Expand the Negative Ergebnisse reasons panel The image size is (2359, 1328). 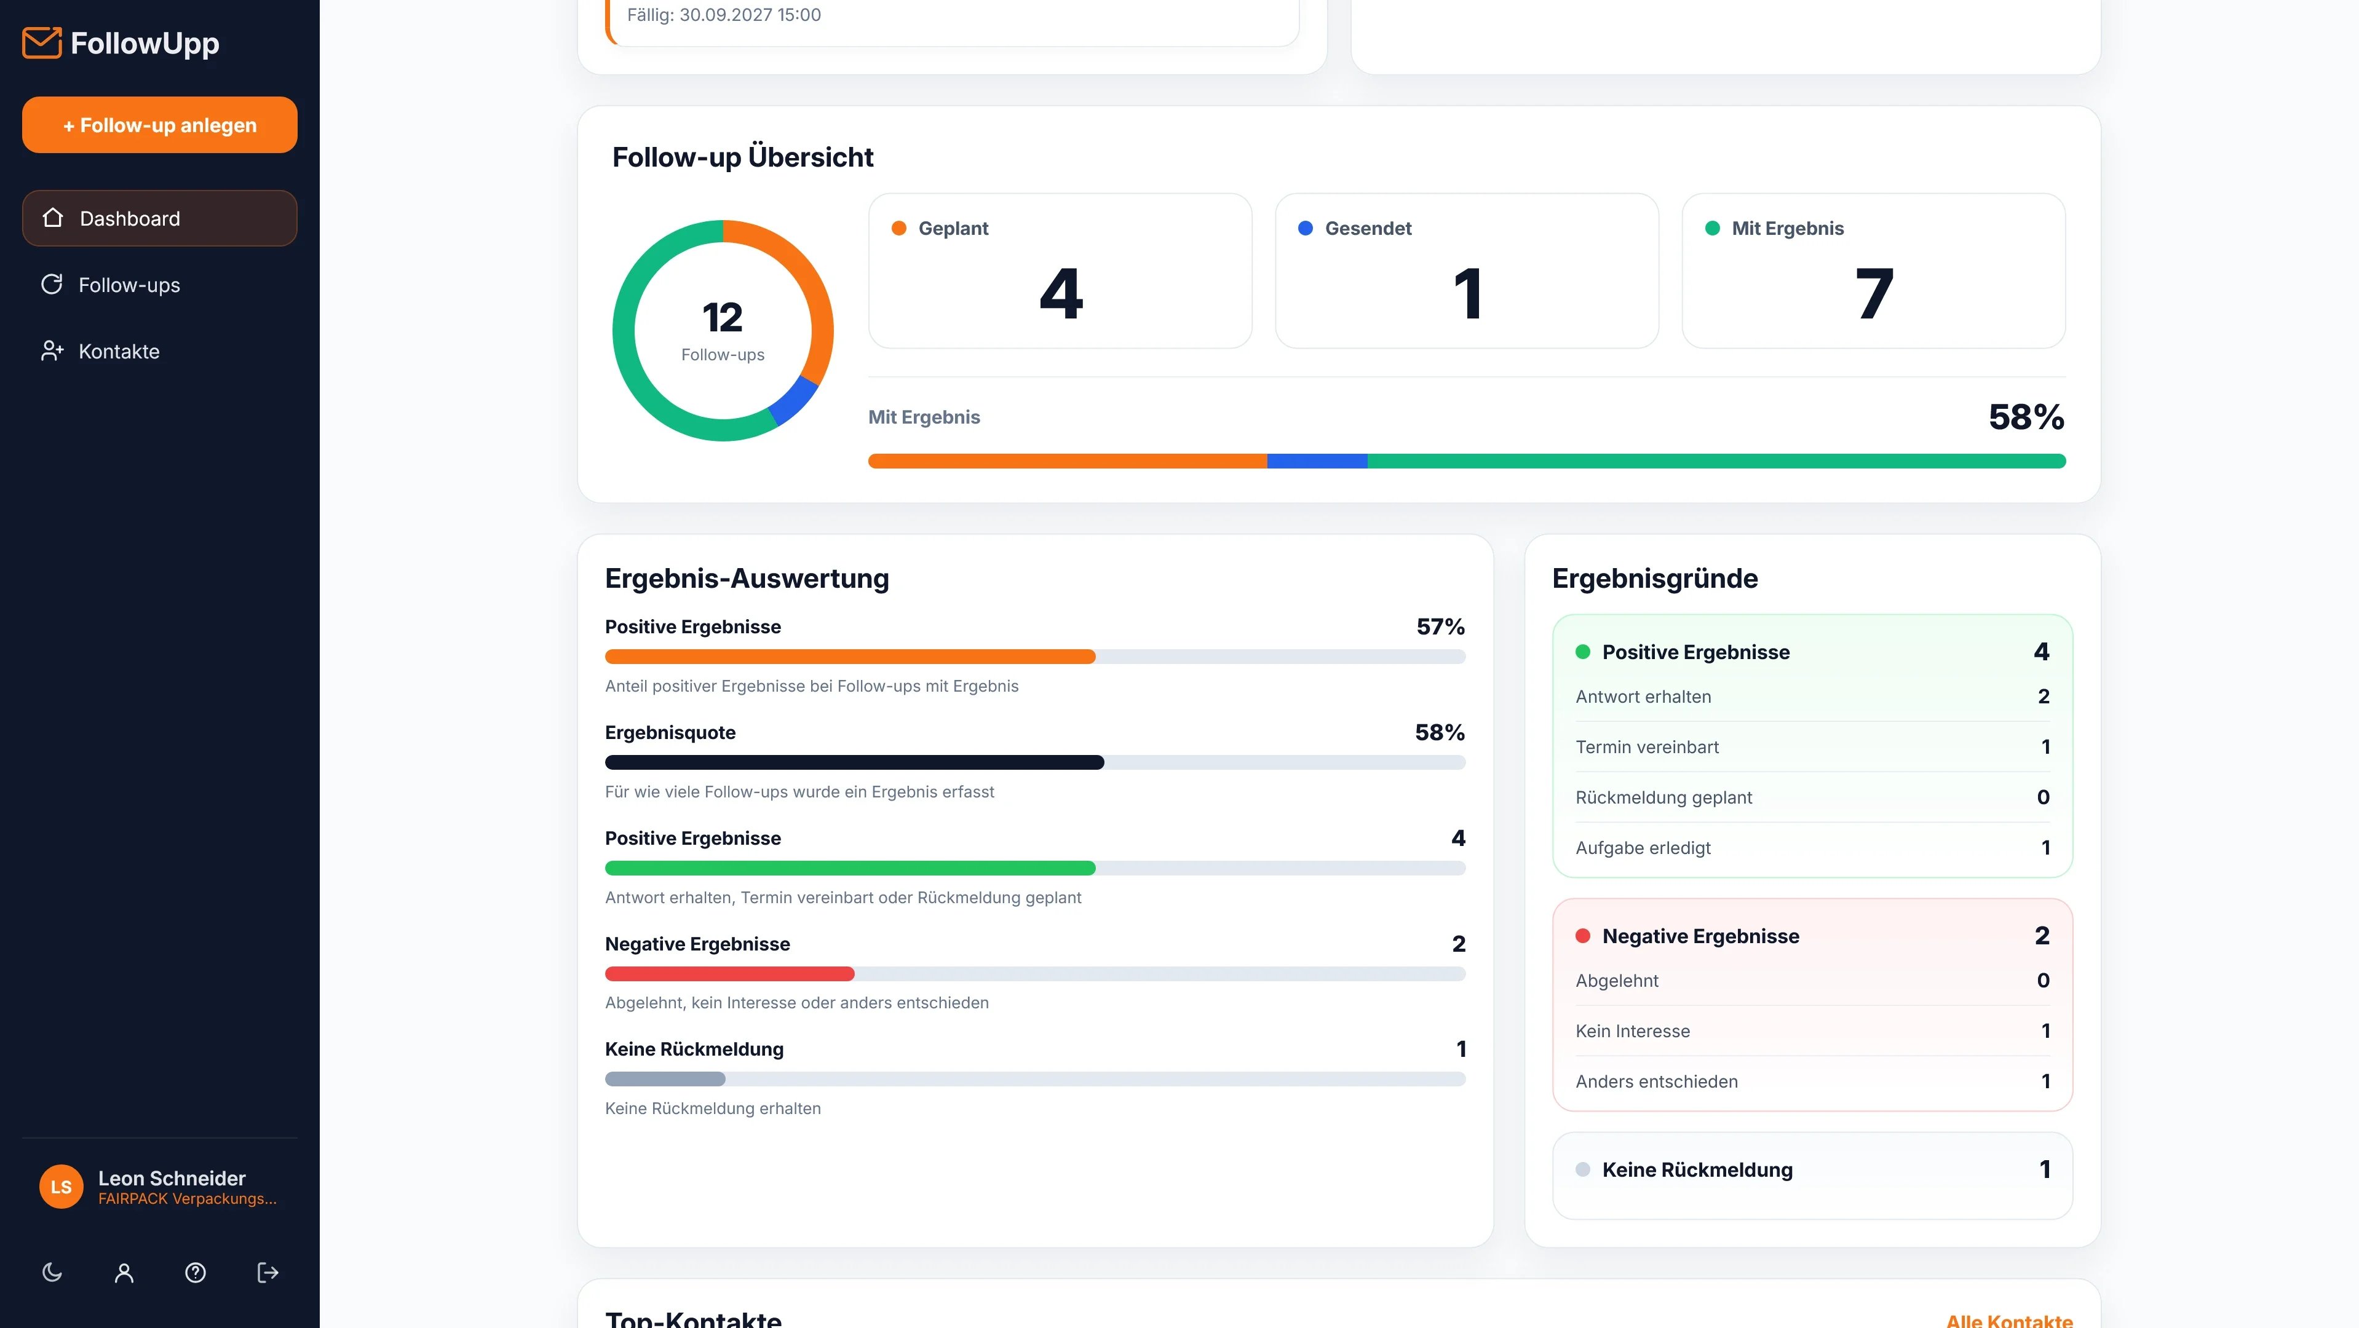1812,1005
